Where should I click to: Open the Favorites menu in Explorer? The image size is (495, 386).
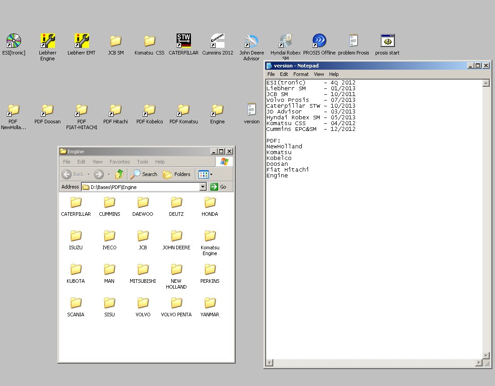tap(119, 162)
